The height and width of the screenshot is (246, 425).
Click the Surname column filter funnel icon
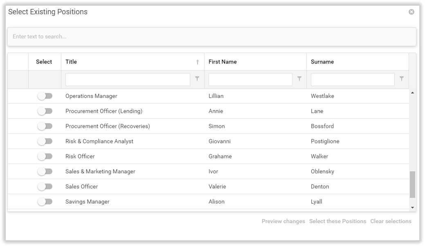pos(402,79)
